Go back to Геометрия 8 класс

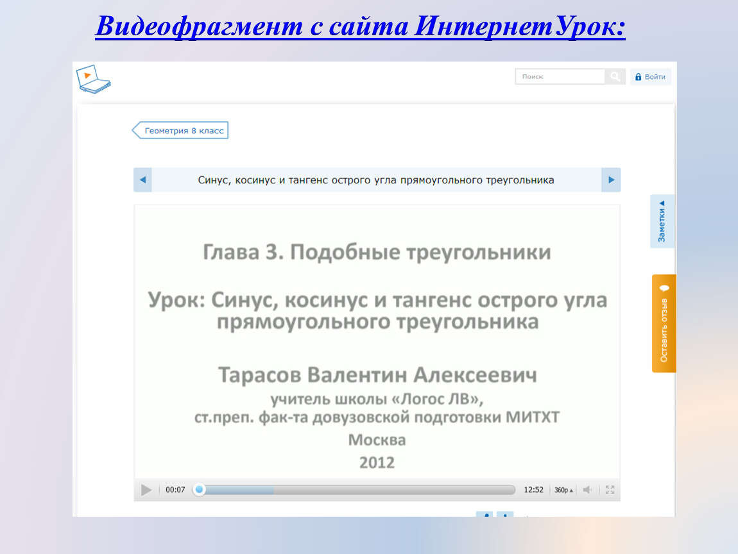pyautogui.click(x=180, y=130)
